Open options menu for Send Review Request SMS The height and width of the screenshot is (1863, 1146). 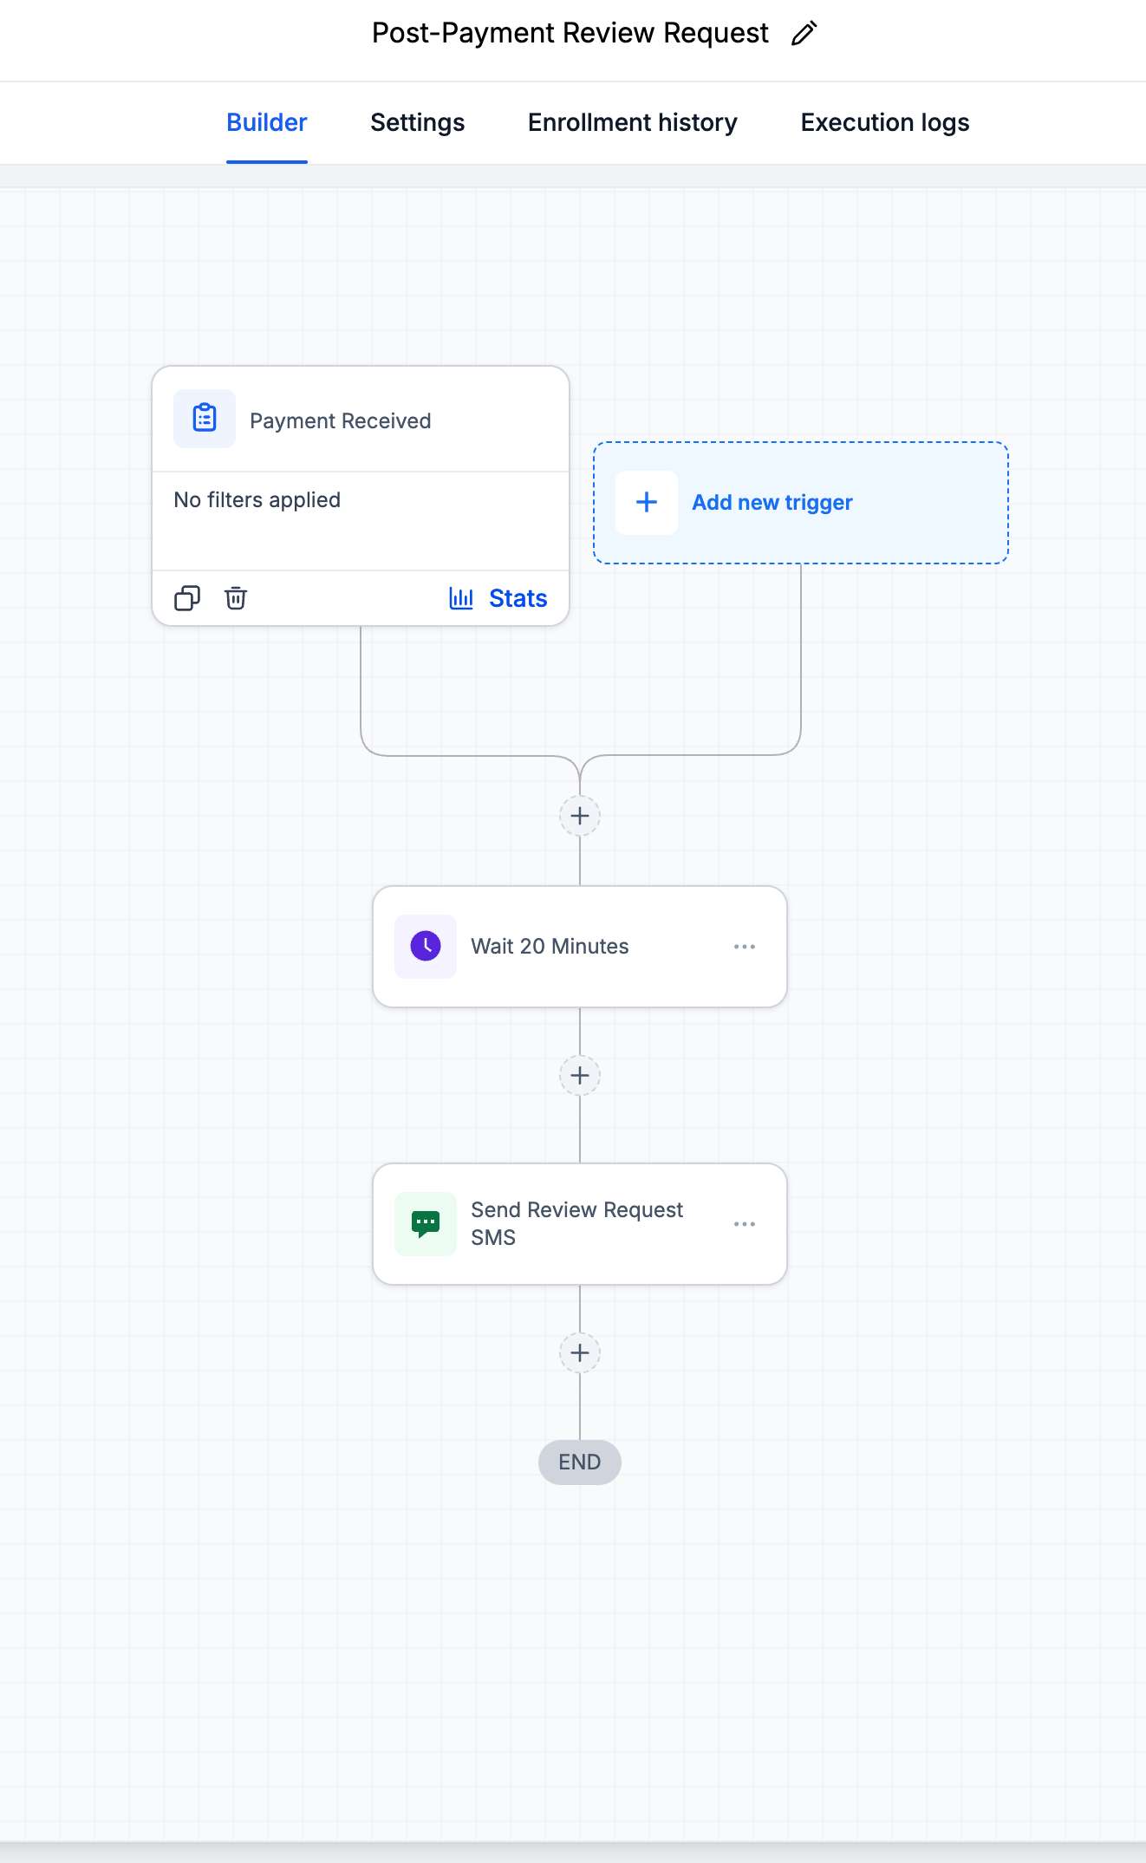745,1224
